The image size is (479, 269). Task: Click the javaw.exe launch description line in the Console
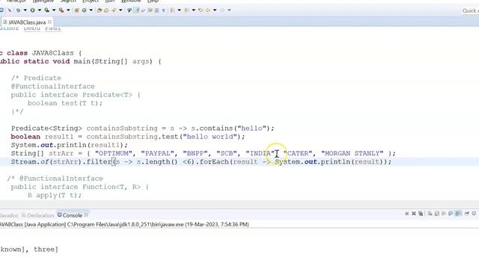point(125,224)
